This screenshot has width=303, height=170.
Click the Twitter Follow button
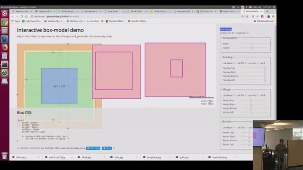(93, 148)
